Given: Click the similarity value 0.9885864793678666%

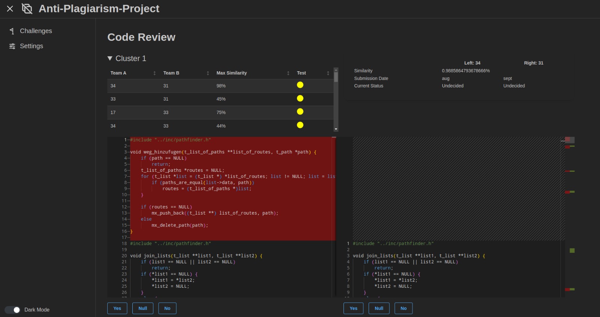Looking at the screenshot, I should click(x=466, y=71).
